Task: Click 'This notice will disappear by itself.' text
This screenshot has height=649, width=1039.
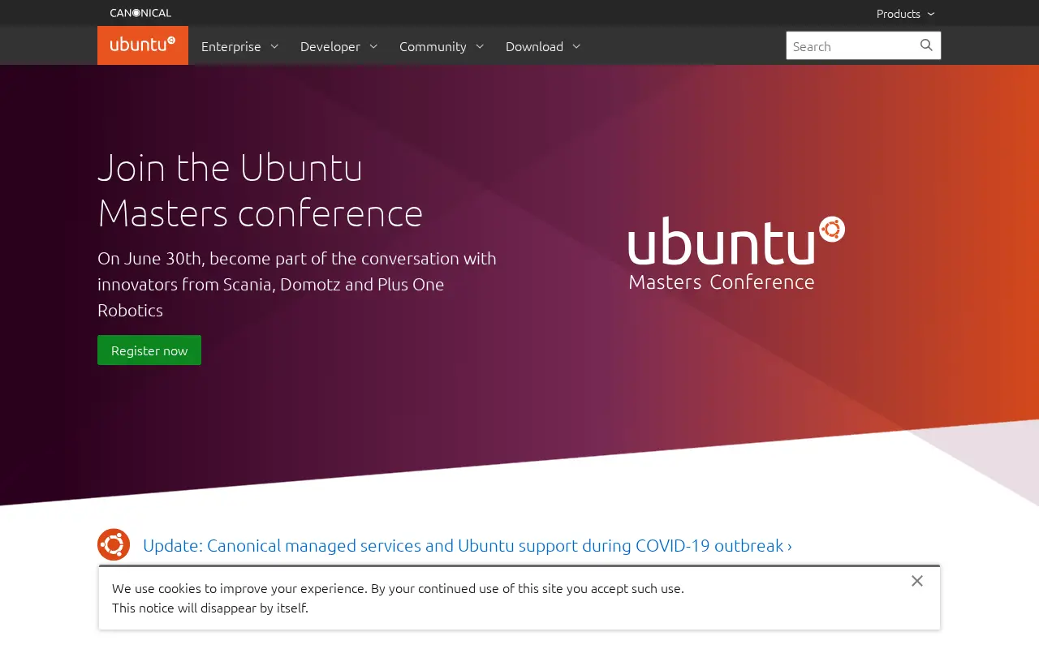Action: coord(210,608)
